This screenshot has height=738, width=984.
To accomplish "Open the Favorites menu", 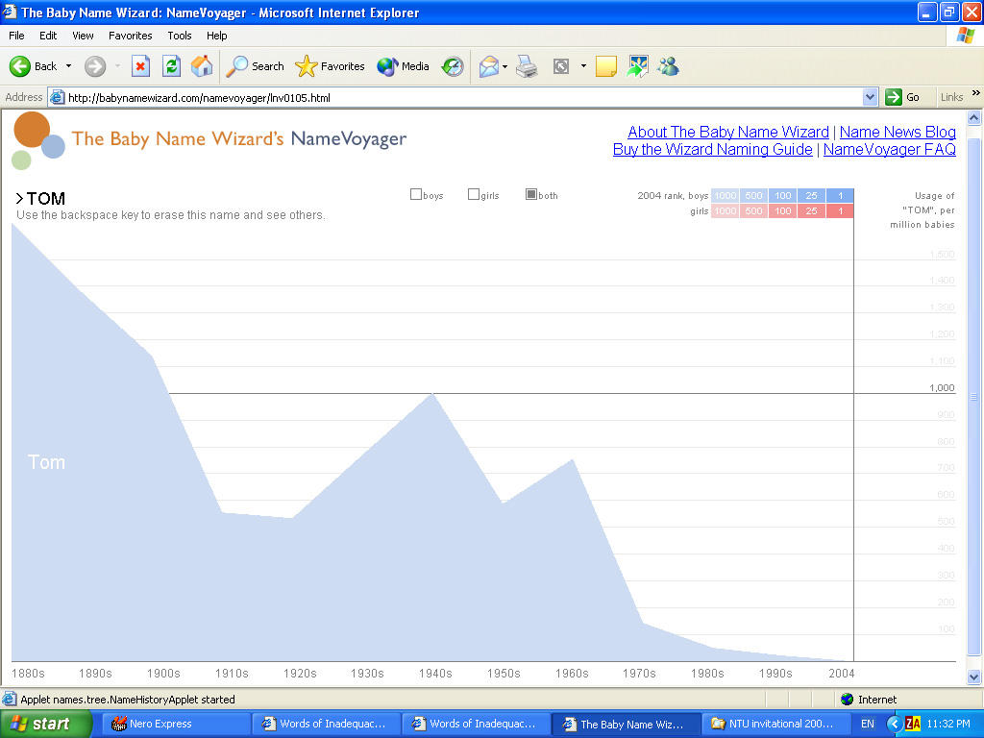I will pyautogui.click(x=130, y=36).
